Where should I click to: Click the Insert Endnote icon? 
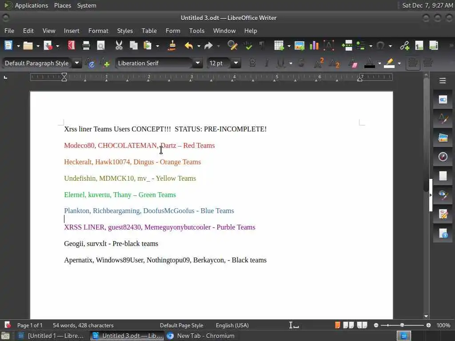434,46
